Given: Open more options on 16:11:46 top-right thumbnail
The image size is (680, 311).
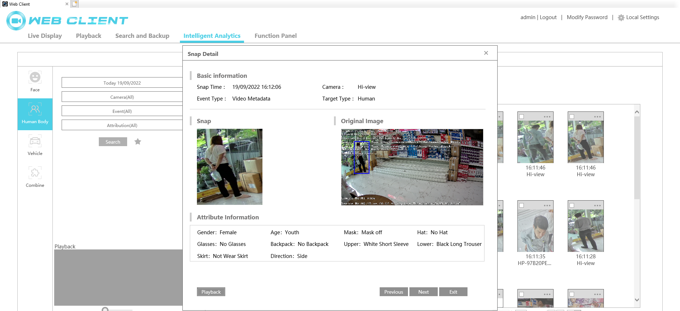Looking at the screenshot, I should coord(597,117).
